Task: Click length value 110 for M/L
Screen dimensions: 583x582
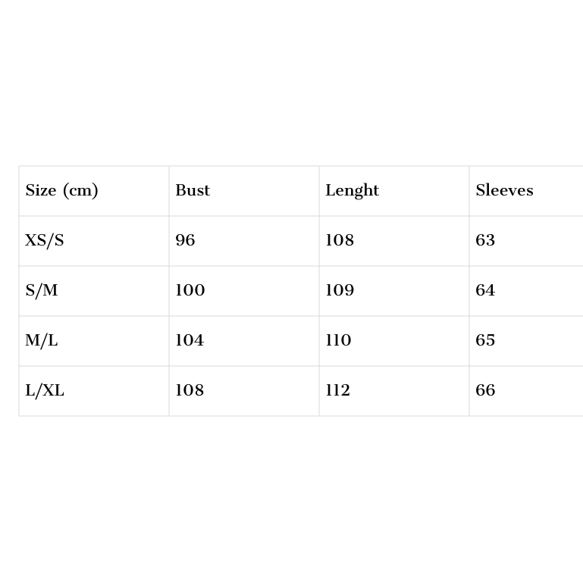Action: click(338, 341)
